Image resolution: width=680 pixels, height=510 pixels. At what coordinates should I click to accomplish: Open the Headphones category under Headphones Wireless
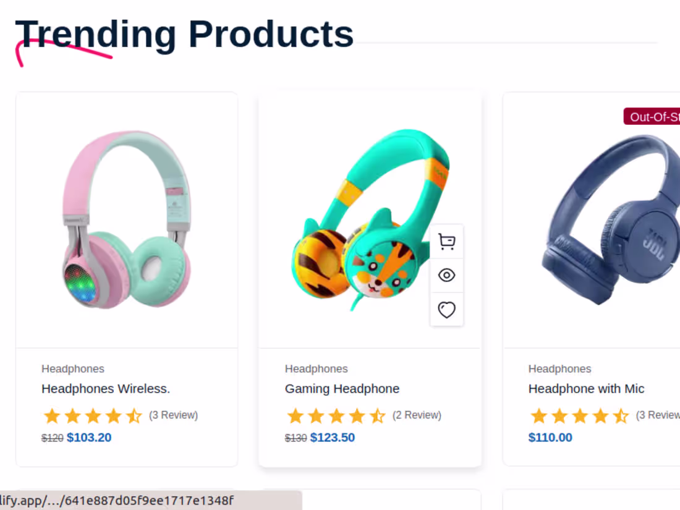pyautogui.click(x=72, y=368)
